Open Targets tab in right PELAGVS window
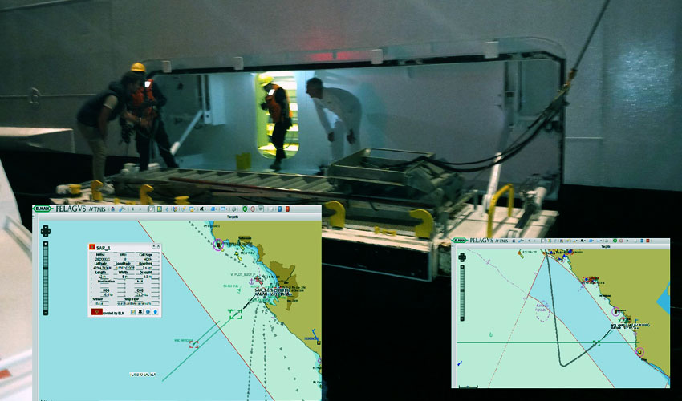The width and height of the screenshot is (682, 401). pyautogui.click(x=607, y=246)
